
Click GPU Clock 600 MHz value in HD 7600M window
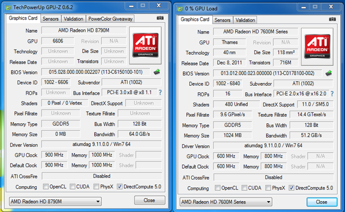click(x=226, y=156)
